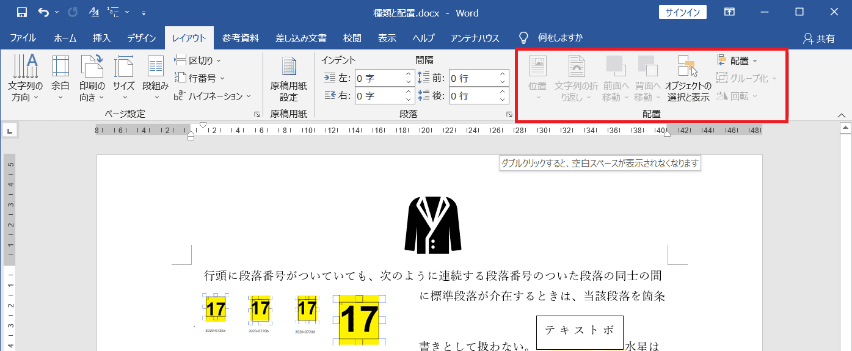This screenshot has width=852, height=351.
Task: Click the left indent 左 input field
Action: (x=378, y=78)
